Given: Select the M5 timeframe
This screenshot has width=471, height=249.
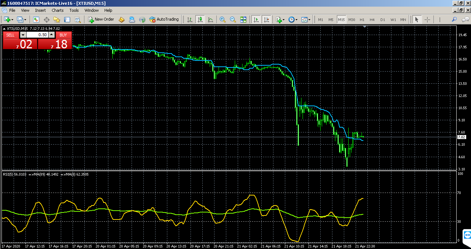Looking at the screenshot, I should pyautogui.click(x=331, y=20).
